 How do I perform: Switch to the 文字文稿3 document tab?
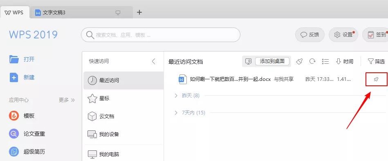coord(81,12)
